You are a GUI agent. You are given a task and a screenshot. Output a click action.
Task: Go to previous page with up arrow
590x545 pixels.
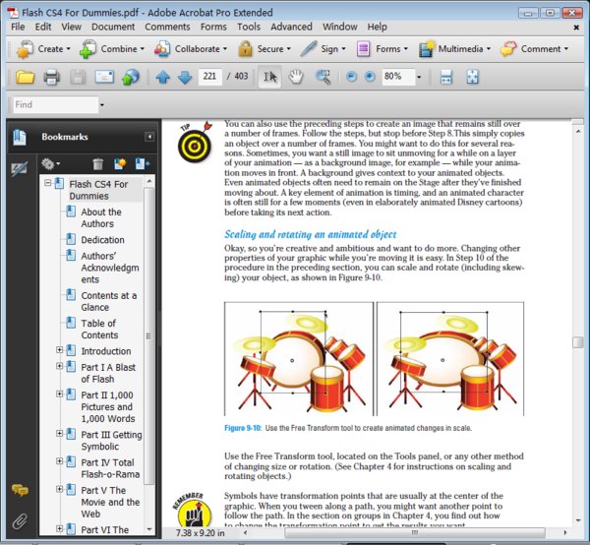click(162, 77)
